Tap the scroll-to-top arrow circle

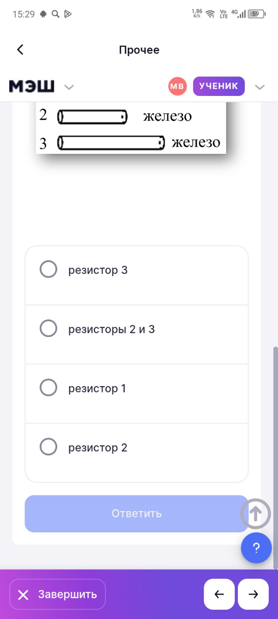256,513
